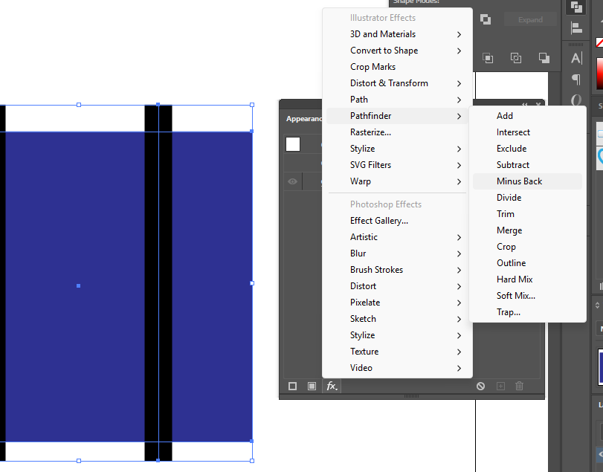Click the Exclude shape mode icon
This screenshot has width=603, height=472.
[486, 19]
